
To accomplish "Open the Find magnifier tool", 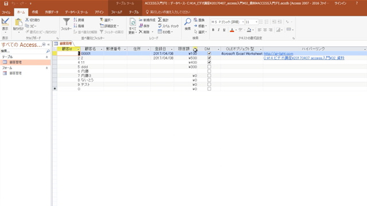I will click(x=188, y=22).
